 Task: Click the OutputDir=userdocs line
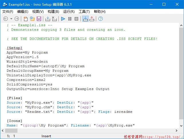(x=58, y=89)
